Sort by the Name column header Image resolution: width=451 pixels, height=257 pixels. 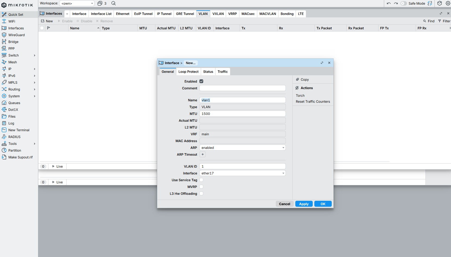[84, 28]
